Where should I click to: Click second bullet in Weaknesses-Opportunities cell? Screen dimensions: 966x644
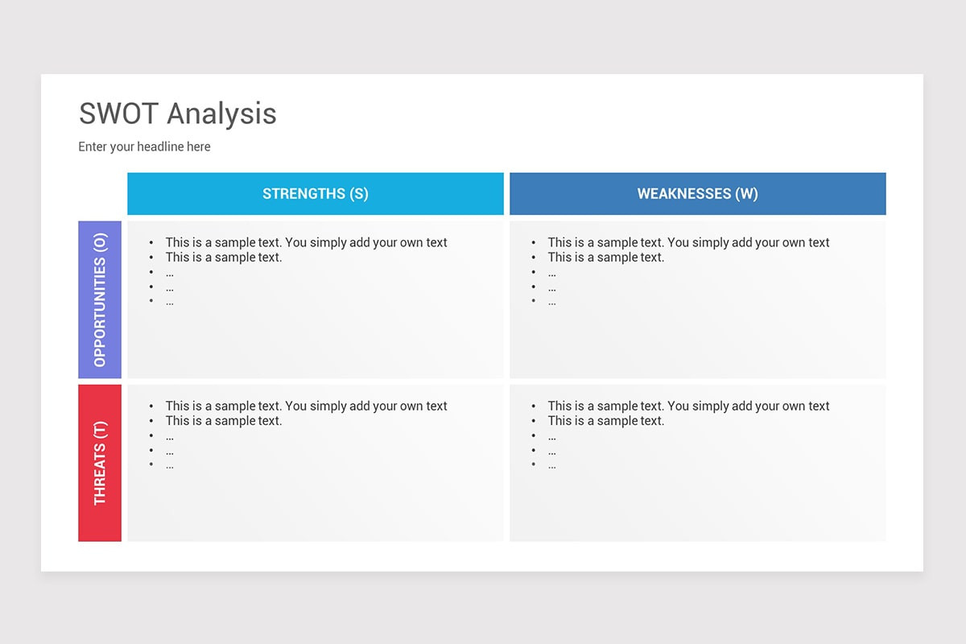pyautogui.click(x=606, y=258)
